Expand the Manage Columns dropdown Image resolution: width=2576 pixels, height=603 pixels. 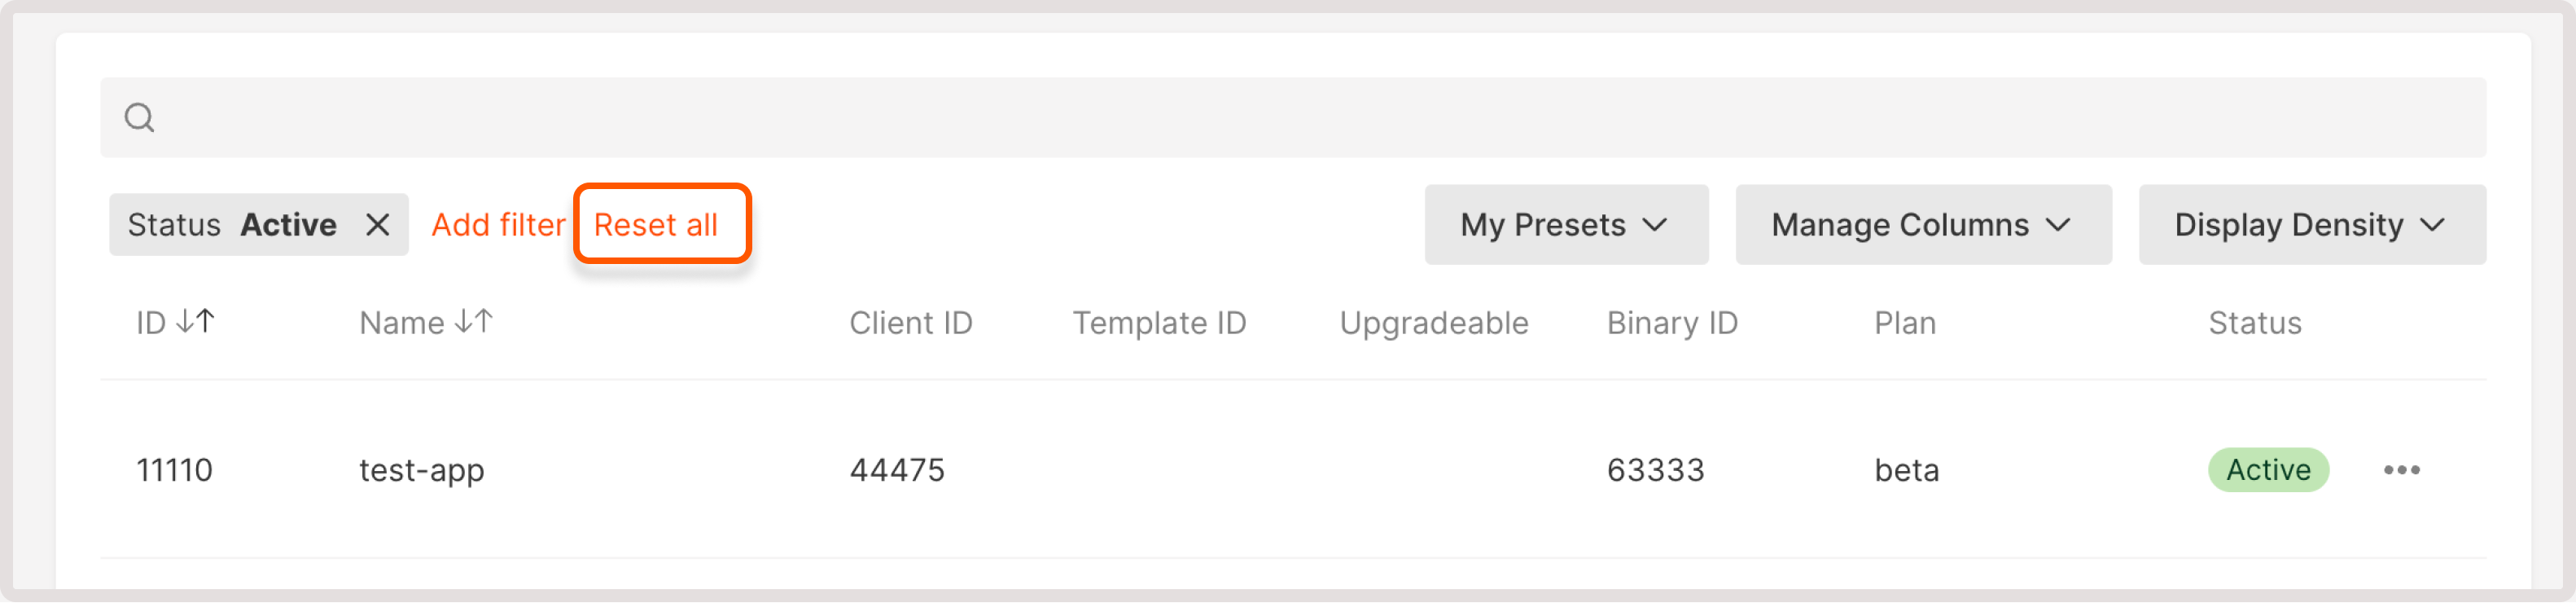point(1923,226)
